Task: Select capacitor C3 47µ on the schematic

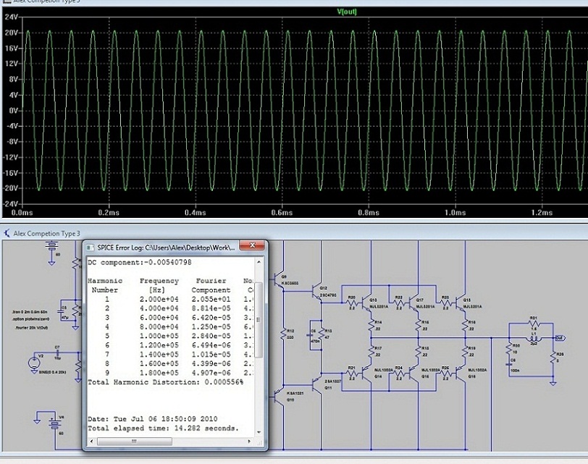Action: click(60, 312)
